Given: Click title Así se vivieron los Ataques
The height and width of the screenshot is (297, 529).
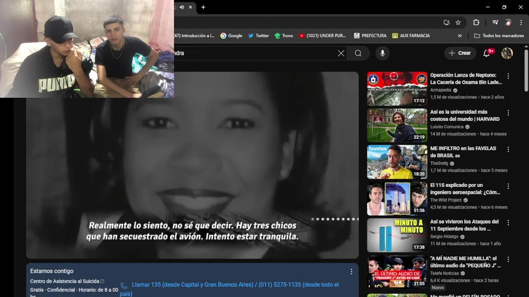Looking at the screenshot, I should [465, 225].
